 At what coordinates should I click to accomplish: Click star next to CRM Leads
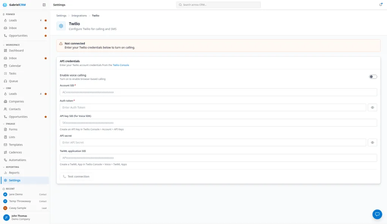pos(45,94)
